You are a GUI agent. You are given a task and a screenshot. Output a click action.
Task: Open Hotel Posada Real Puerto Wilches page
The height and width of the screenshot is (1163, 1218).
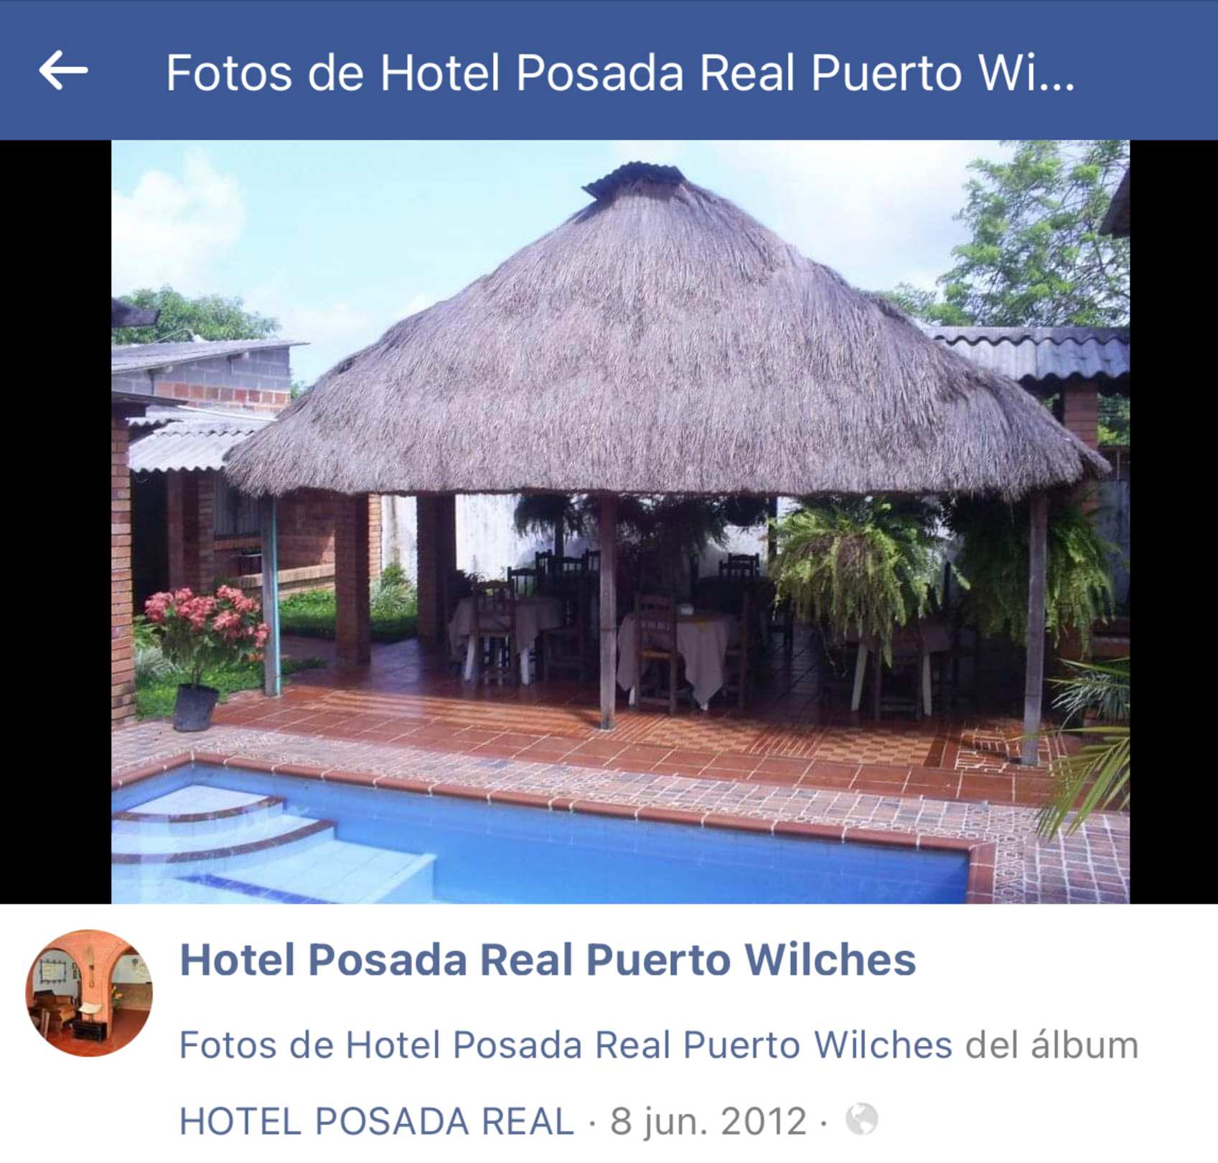548,960
